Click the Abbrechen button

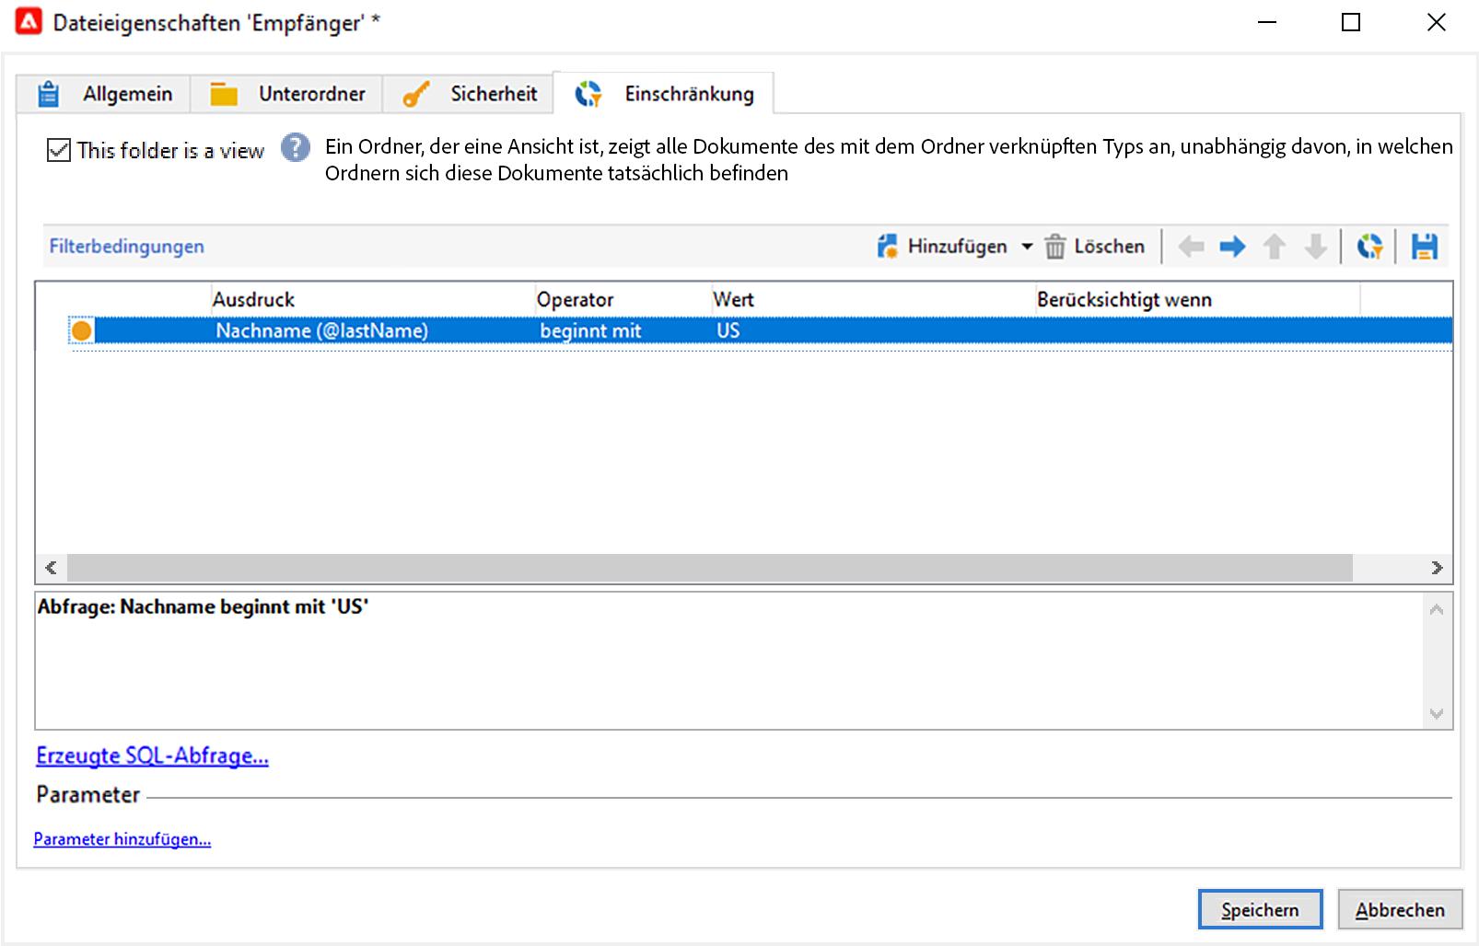coord(1400,909)
